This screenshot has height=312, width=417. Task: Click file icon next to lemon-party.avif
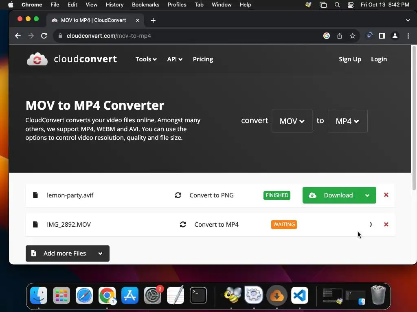click(35, 195)
